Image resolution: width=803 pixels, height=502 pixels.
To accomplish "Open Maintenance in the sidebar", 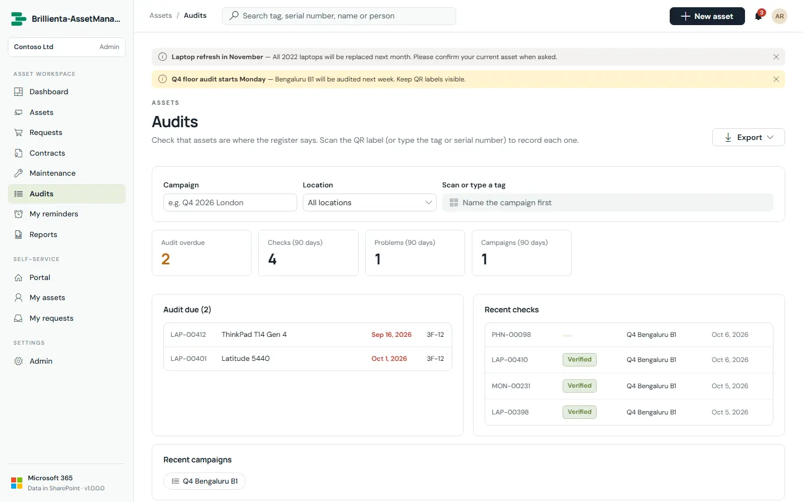I will coord(66,173).
